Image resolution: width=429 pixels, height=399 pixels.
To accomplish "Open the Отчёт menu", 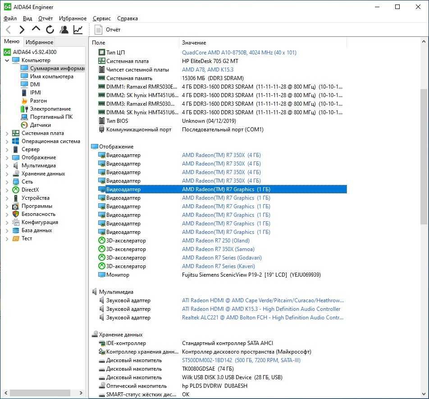I will tap(46, 18).
